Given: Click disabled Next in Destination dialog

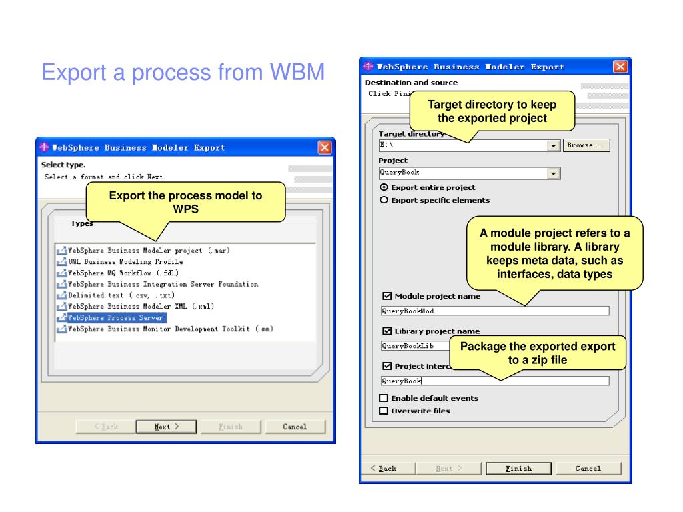Looking at the screenshot, I should coord(448,469).
